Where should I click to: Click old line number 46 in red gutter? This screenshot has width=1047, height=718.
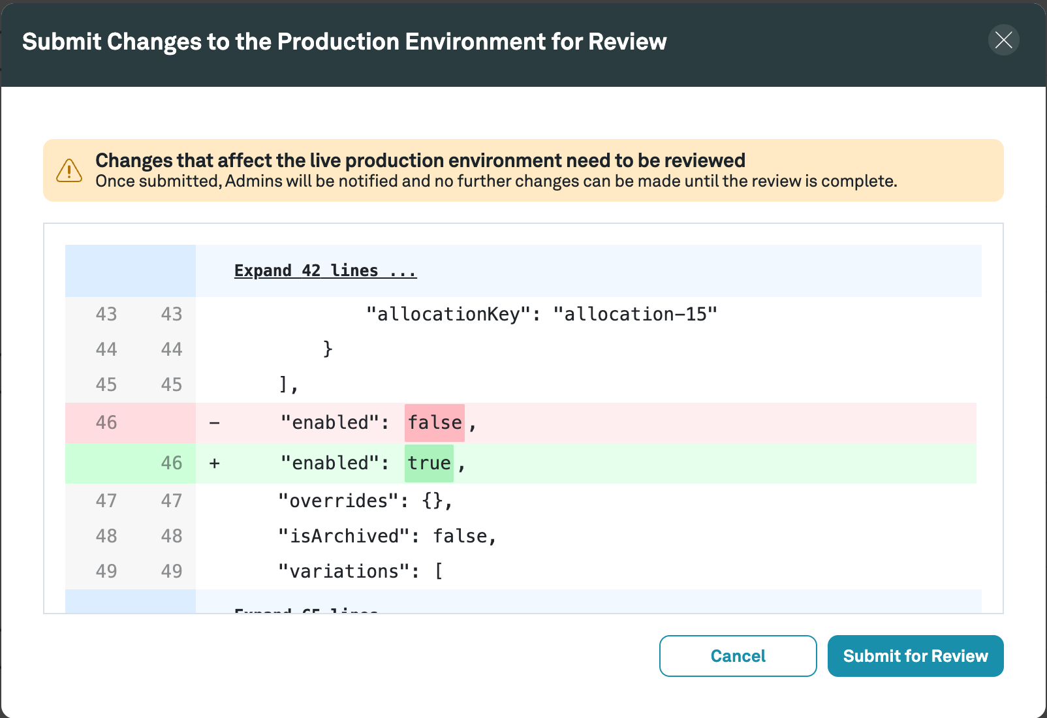pyautogui.click(x=106, y=423)
